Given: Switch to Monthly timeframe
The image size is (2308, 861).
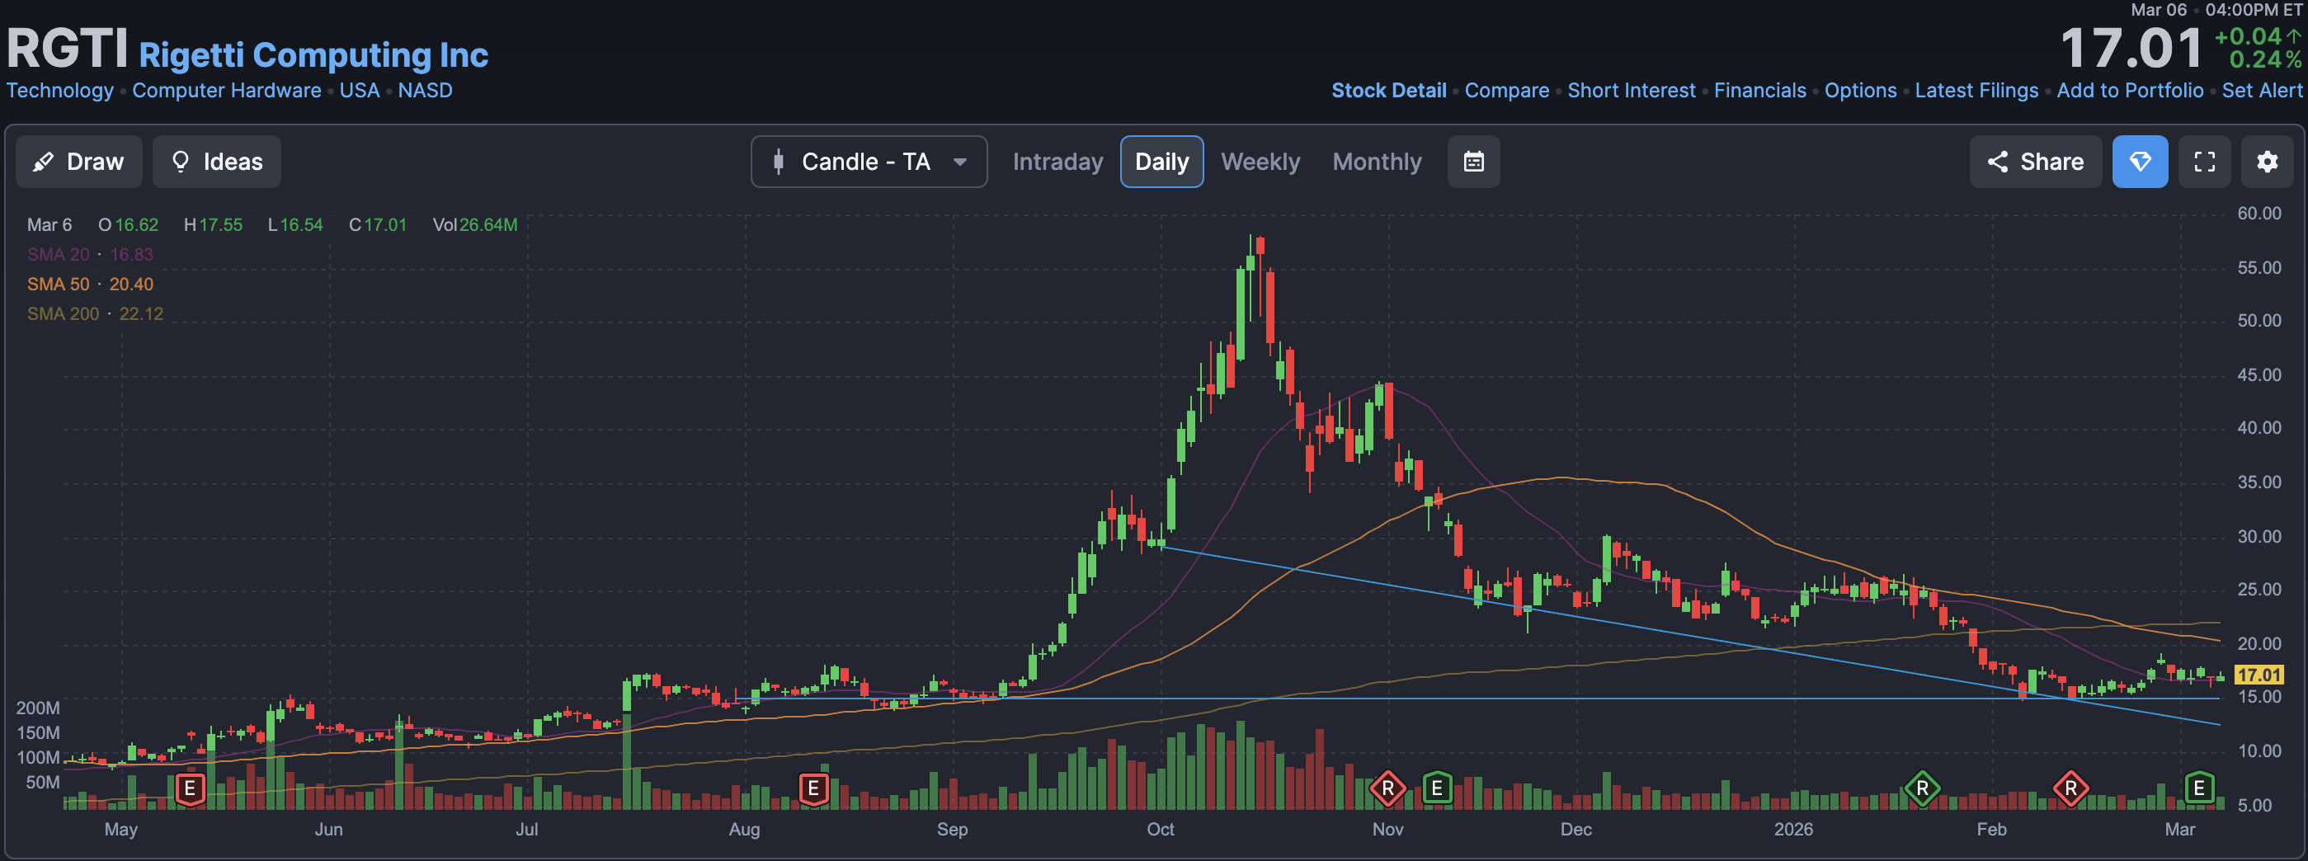Looking at the screenshot, I should [1376, 162].
